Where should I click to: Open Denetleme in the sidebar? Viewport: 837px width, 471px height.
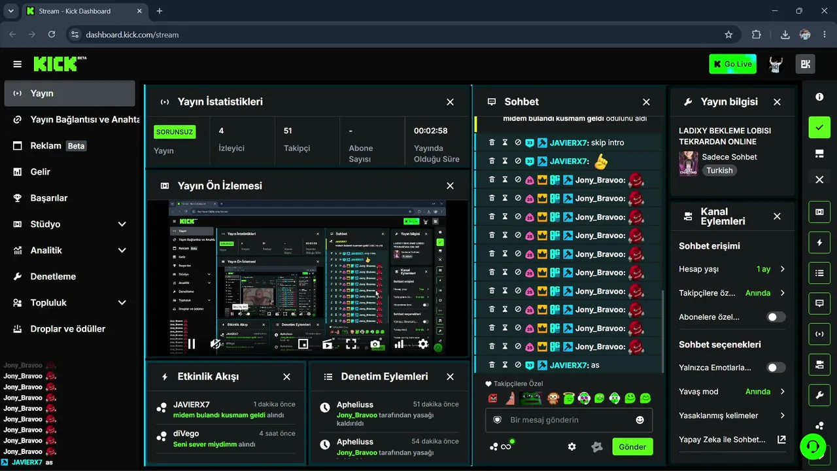(x=69, y=277)
